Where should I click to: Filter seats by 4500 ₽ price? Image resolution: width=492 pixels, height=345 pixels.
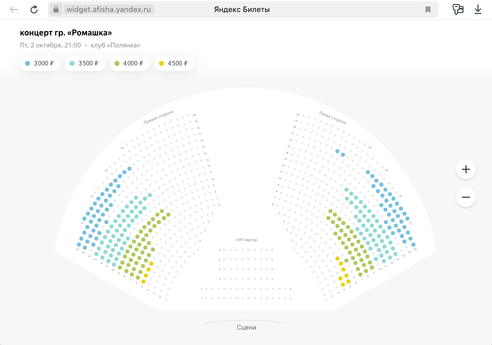click(x=174, y=63)
